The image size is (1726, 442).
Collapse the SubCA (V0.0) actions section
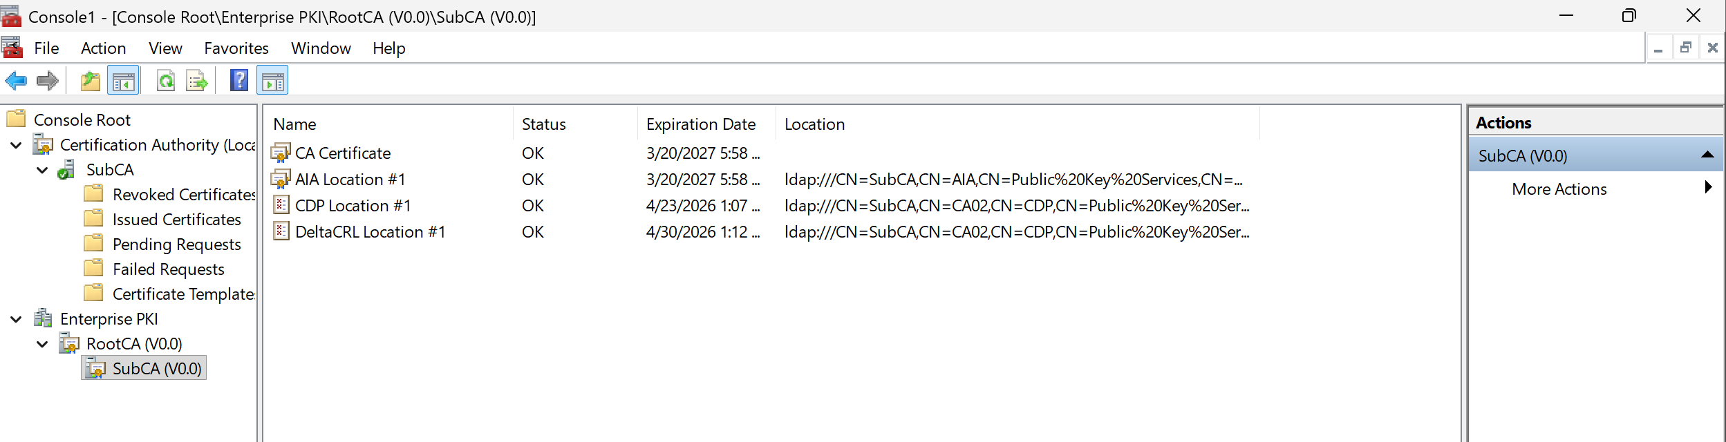1707,155
